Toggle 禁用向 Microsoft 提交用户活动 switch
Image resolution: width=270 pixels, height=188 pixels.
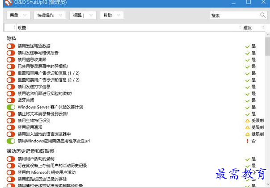click(11, 172)
